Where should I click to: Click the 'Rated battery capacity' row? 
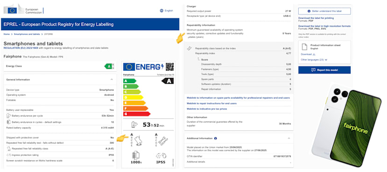coord(60,127)
